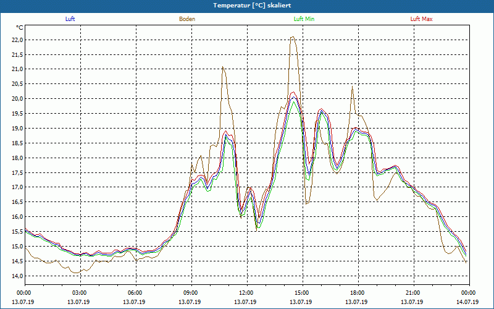Screen dimensions: 494x309
Task: Click the 16,0 y-axis value
Action: (17, 217)
